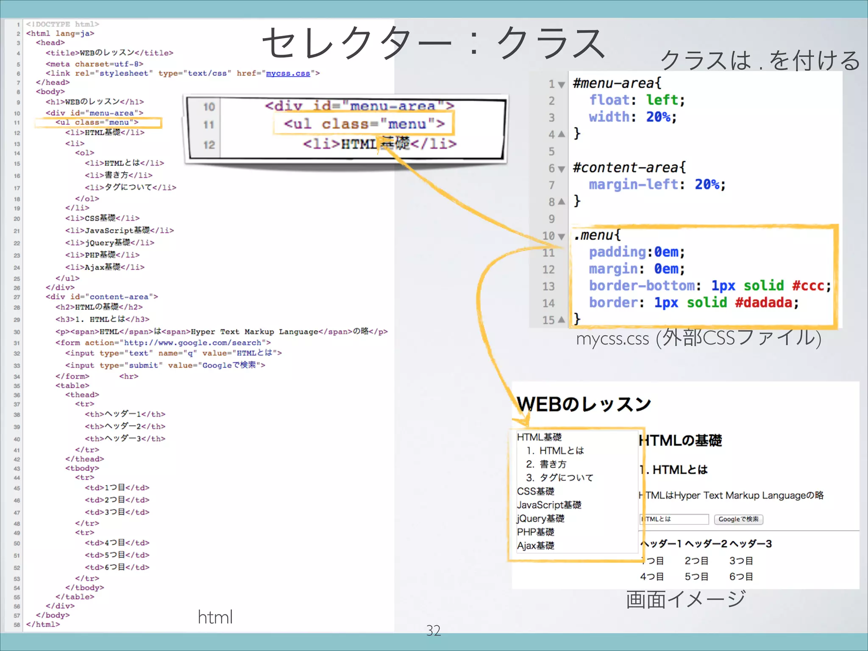Click the width: 20%; declaration
The image size is (868, 651).
(632, 117)
